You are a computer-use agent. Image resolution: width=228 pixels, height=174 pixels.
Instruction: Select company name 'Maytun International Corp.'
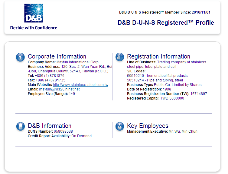pyautogui.click(x=78, y=62)
